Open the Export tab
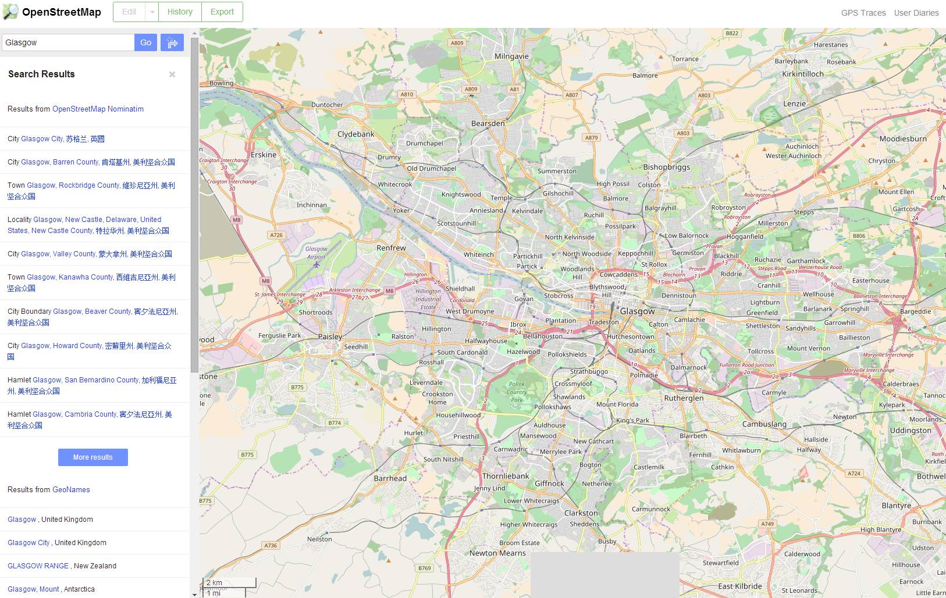 point(222,12)
